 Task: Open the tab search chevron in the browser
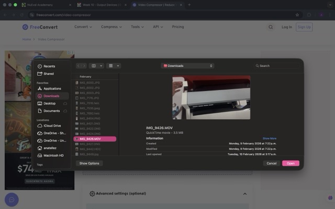pyautogui.click(x=330, y=5)
